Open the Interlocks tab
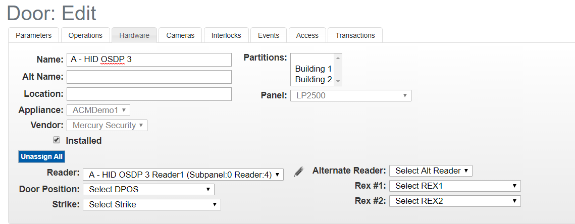575x224 pixels. coord(226,35)
